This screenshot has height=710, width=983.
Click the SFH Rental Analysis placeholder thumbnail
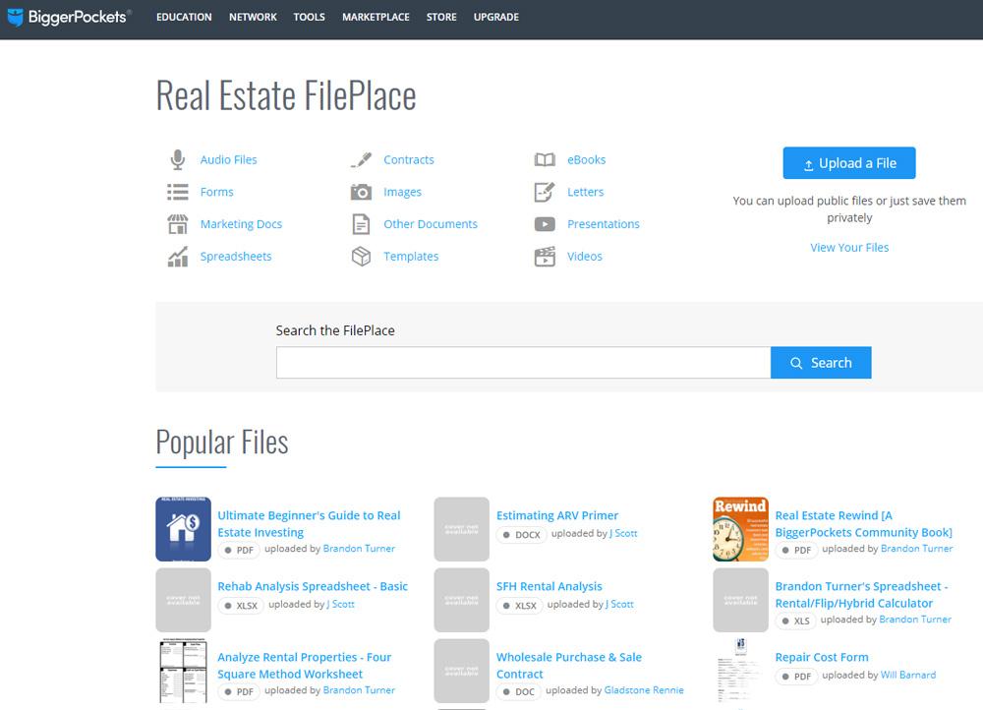(461, 600)
